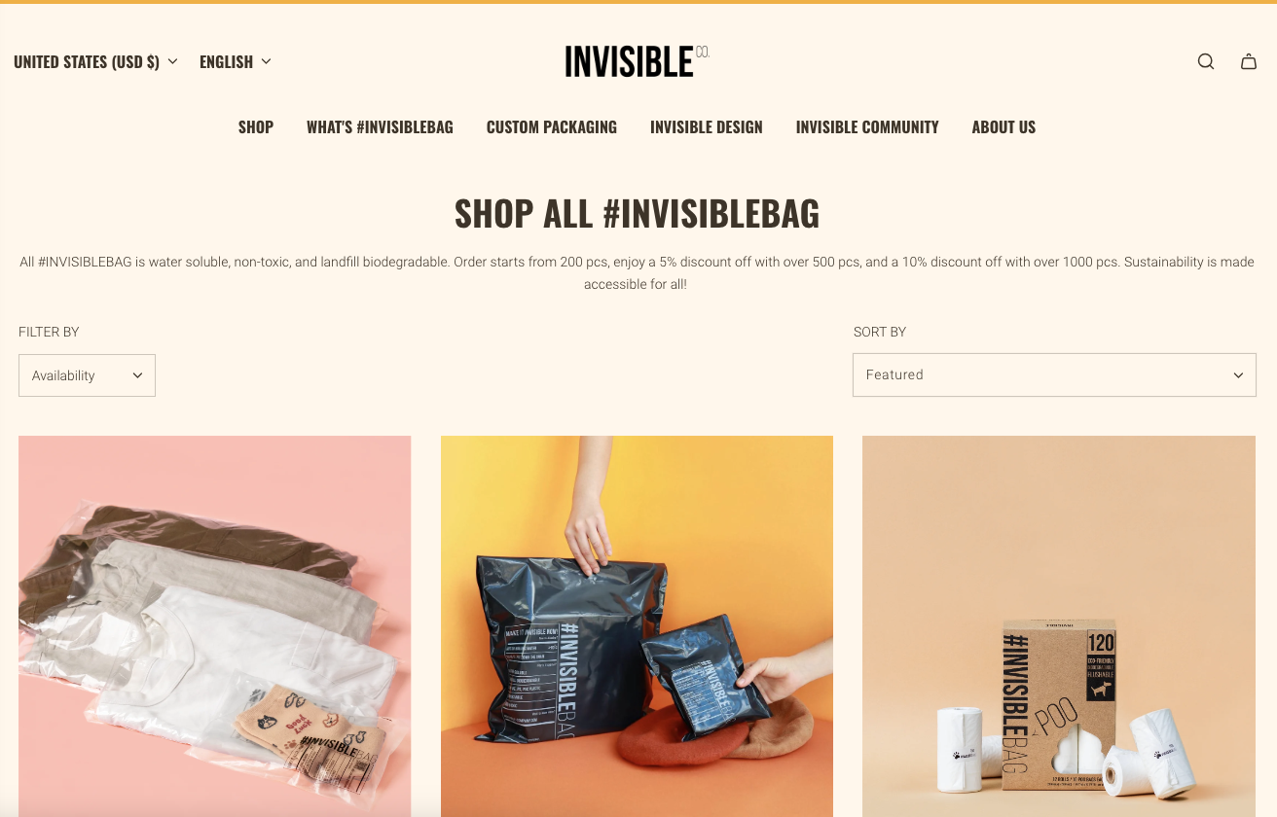Open the Featured sort-by dropdown
This screenshot has width=1277, height=817.
1054,374
